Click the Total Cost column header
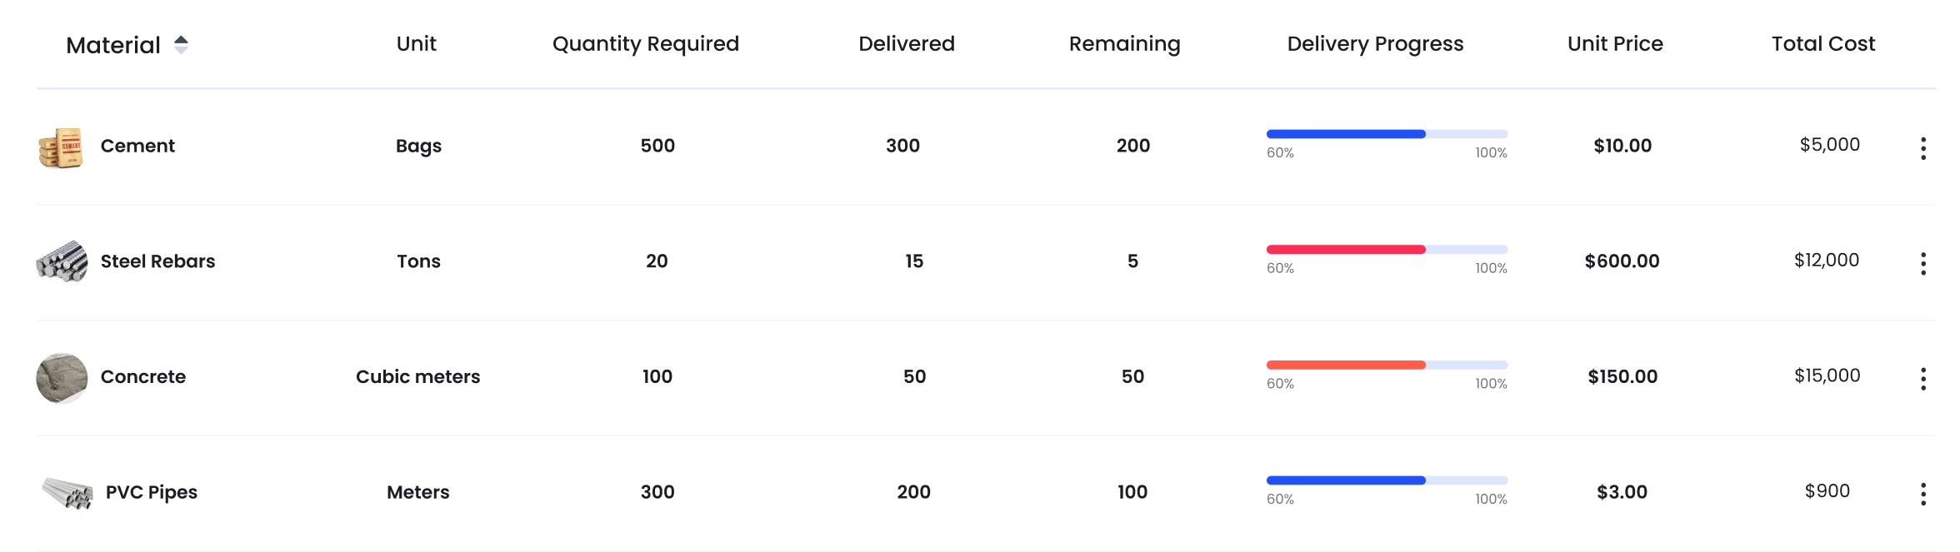Viewport: 1960px width, 552px height. (1822, 43)
